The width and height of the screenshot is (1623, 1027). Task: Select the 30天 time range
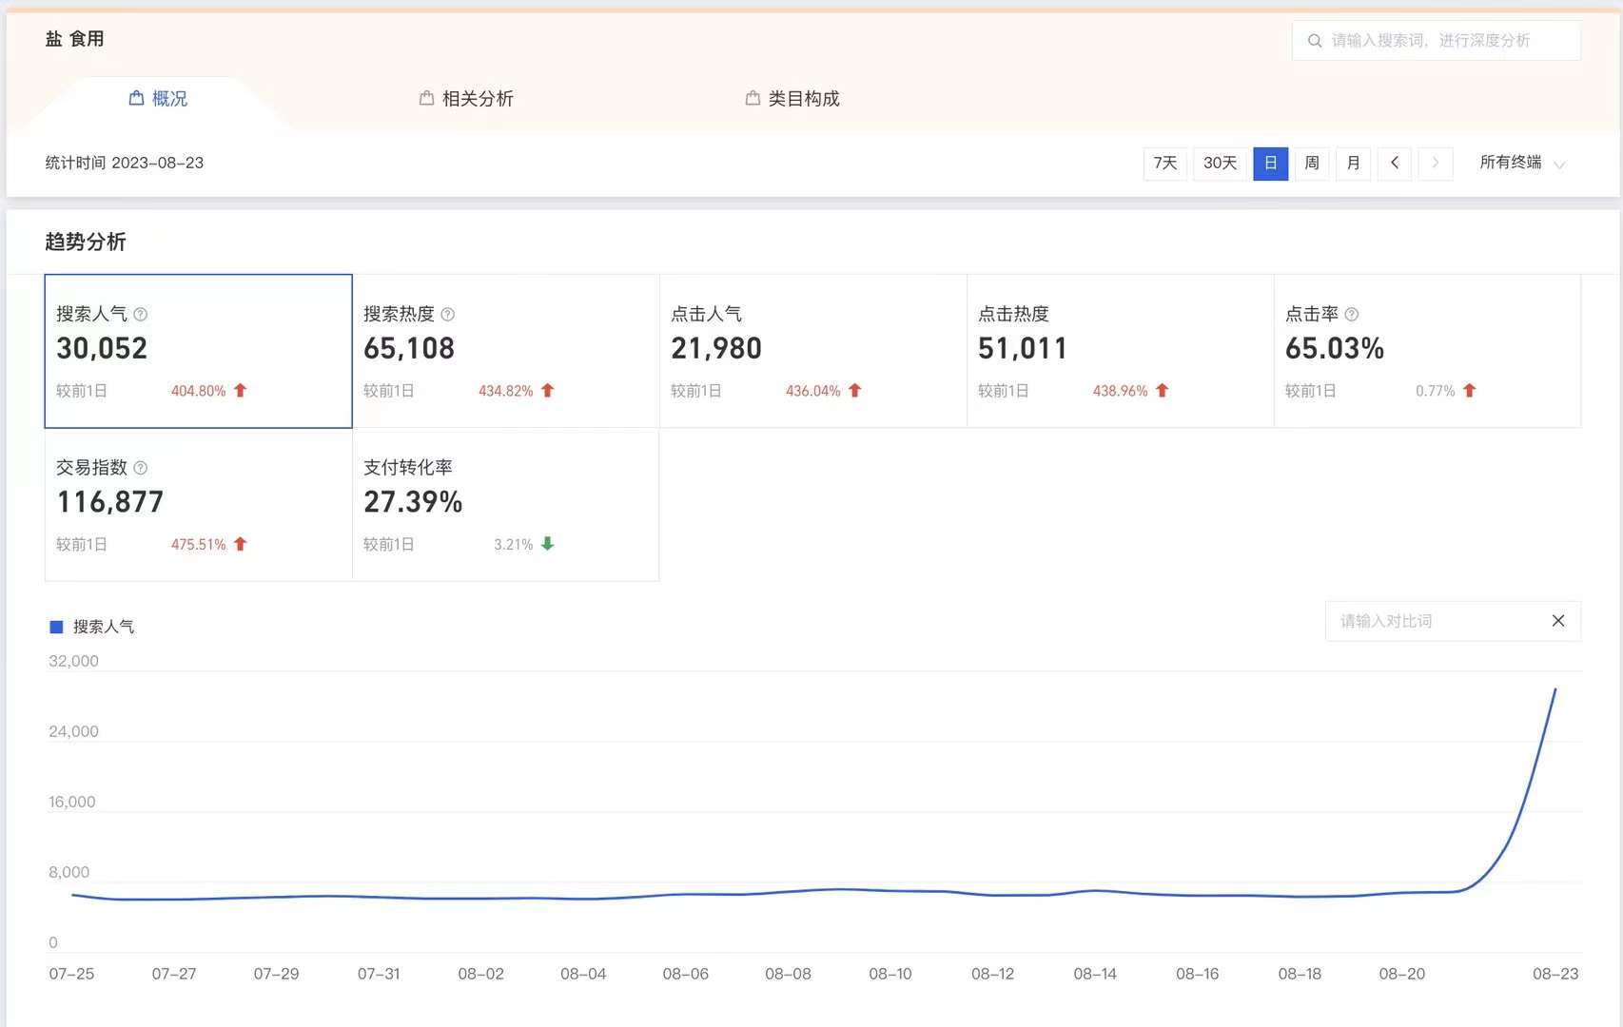point(1221,163)
